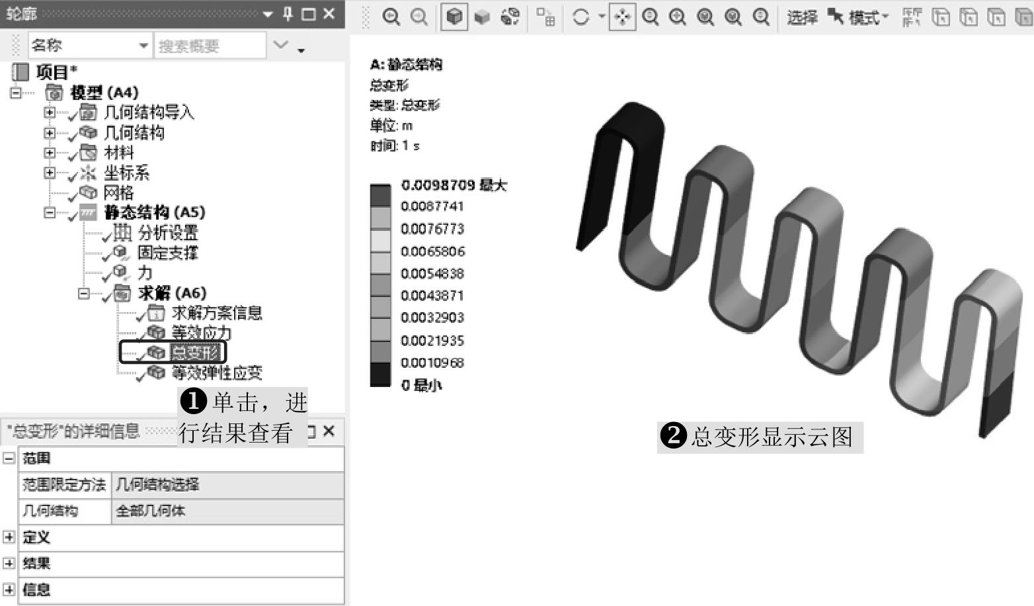1034x606 pixels.
Task: Expand the 材料 node
Action: pos(50,153)
